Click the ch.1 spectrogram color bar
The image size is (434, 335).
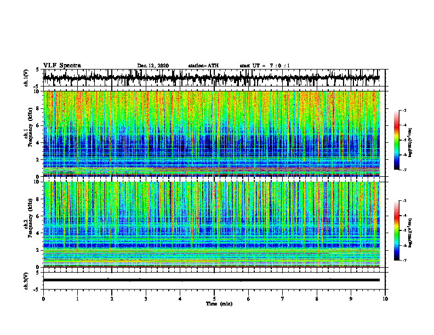(396, 140)
